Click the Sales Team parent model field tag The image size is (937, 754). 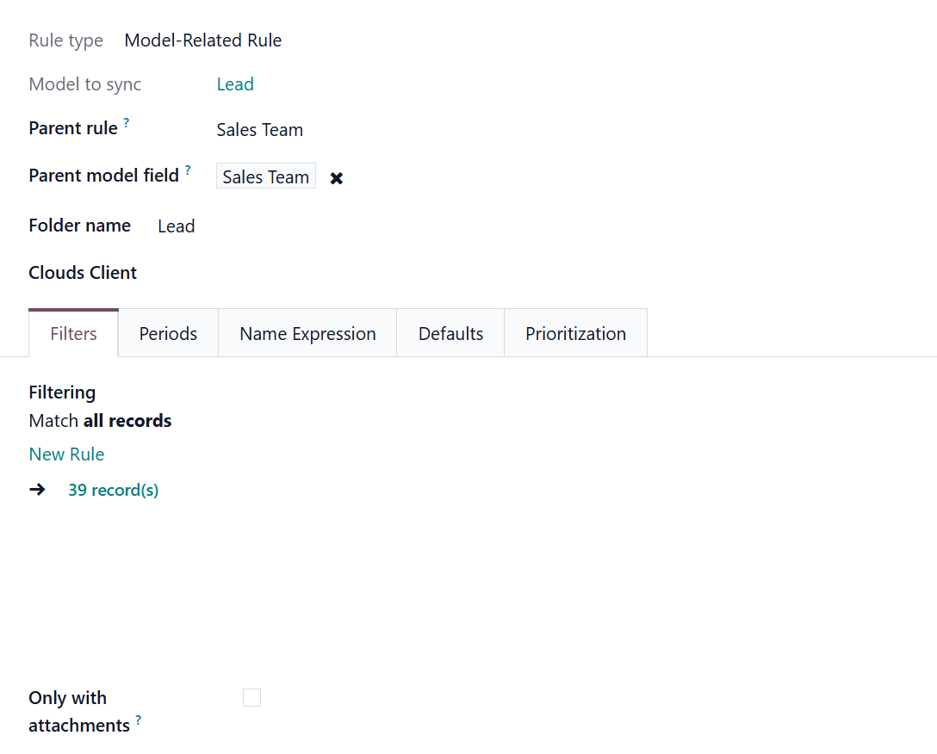click(x=265, y=177)
